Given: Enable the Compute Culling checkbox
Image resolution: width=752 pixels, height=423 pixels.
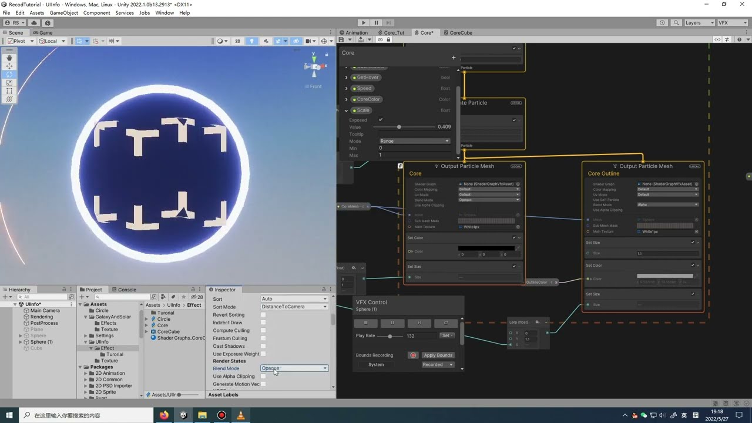Looking at the screenshot, I should [x=263, y=330].
